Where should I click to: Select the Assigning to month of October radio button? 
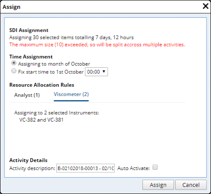(x=14, y=63)
